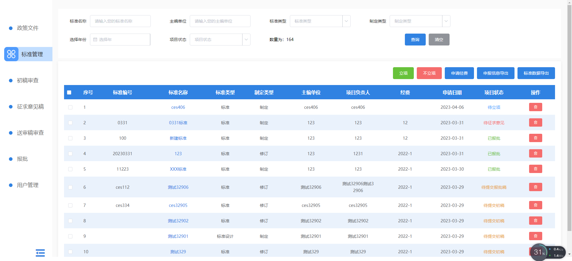Screen dimensions: 572x261
Task: Click the 项目状态 column header
Action: tap(494, 92)
